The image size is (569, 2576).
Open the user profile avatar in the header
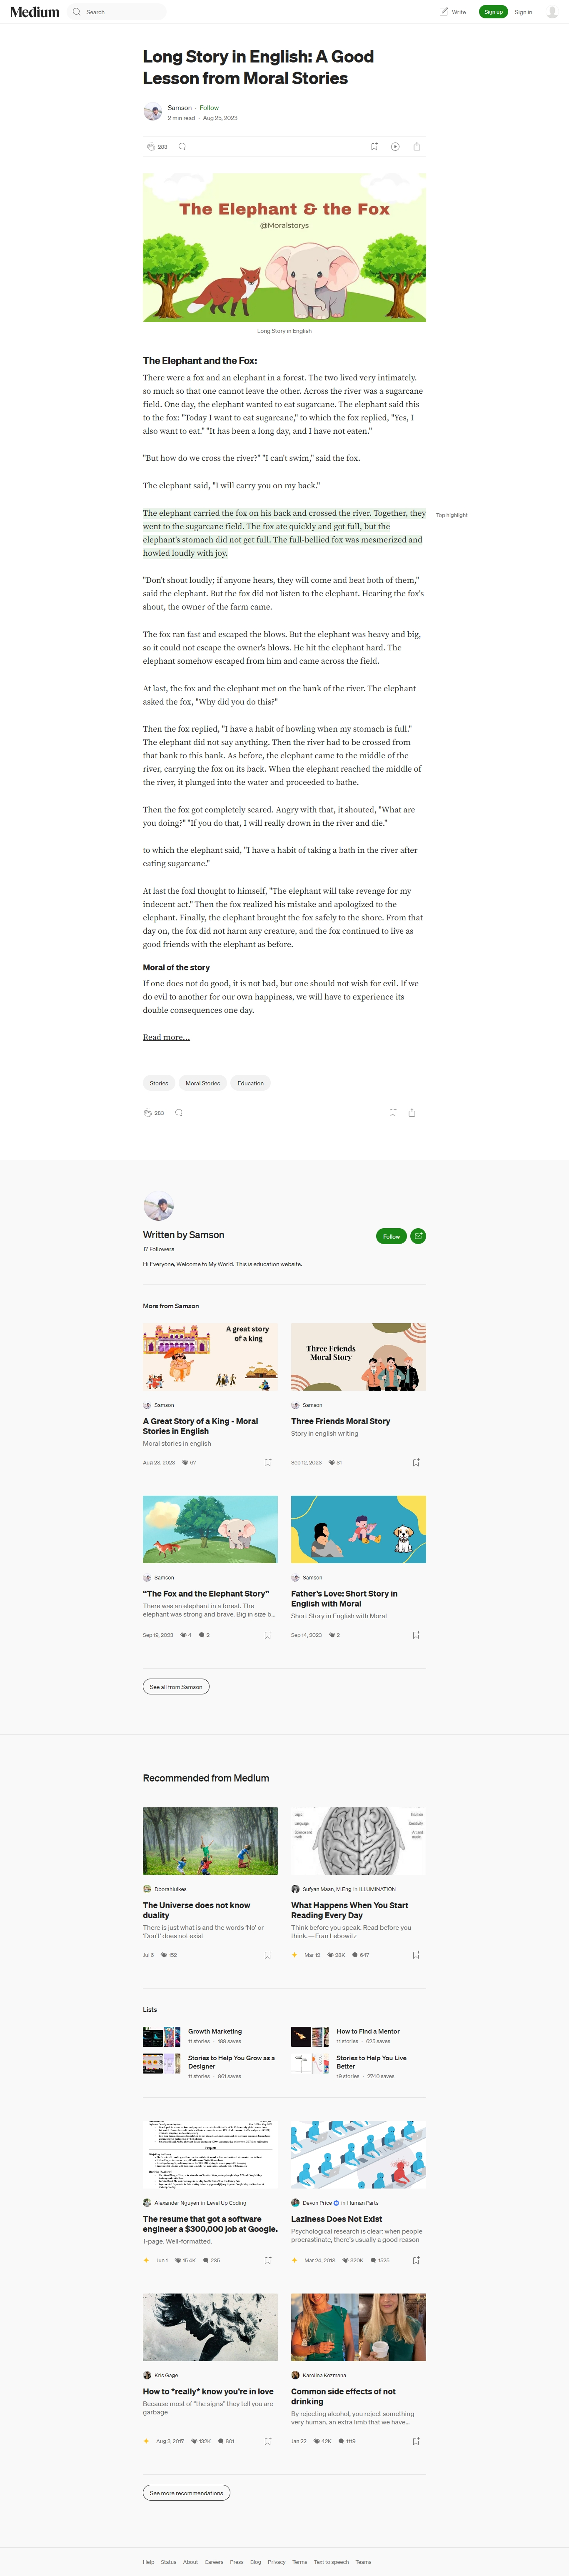tap(552, 12)
